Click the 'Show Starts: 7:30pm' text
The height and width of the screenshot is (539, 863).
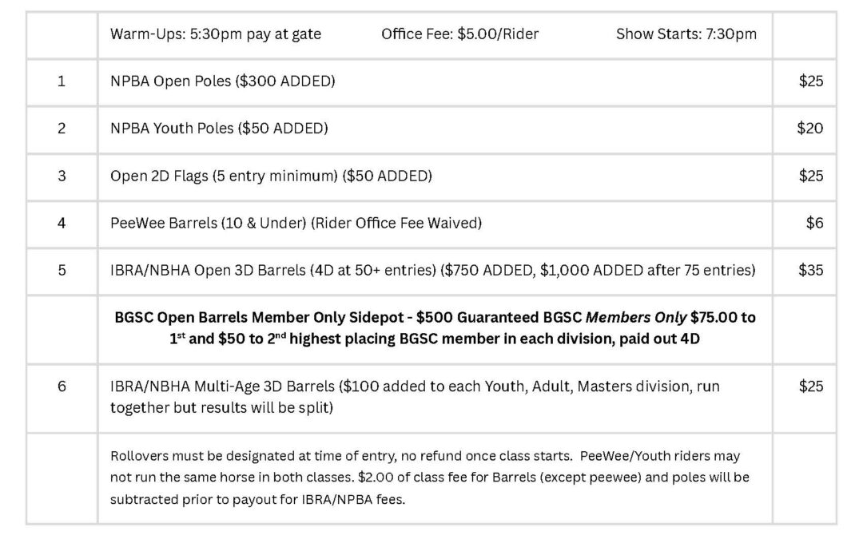pyautogui.click(x=686, y=34)
